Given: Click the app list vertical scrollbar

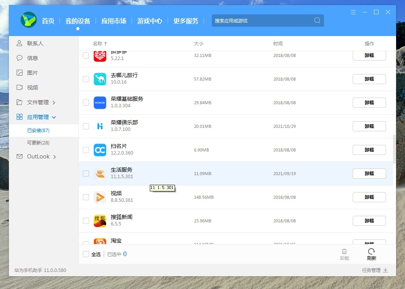Looking at the screenshot, I should tap(394, 149).
